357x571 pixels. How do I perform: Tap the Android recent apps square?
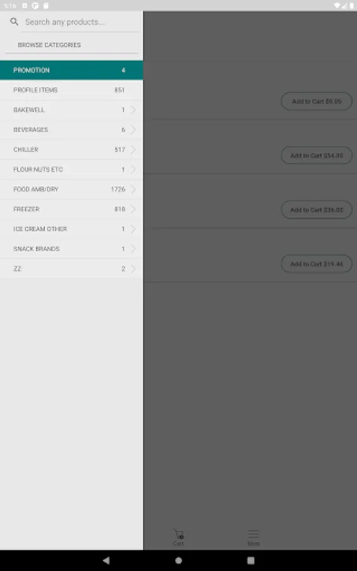(250, 560)
